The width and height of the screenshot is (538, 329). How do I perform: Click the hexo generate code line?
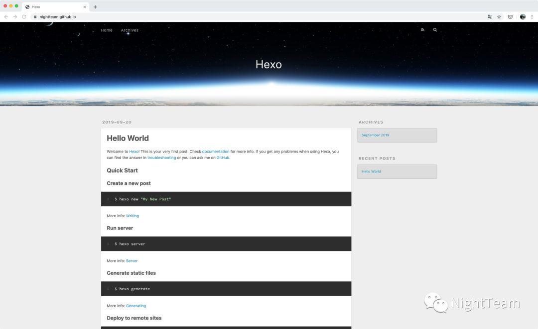pyautogui.click(x=133, y=289)
